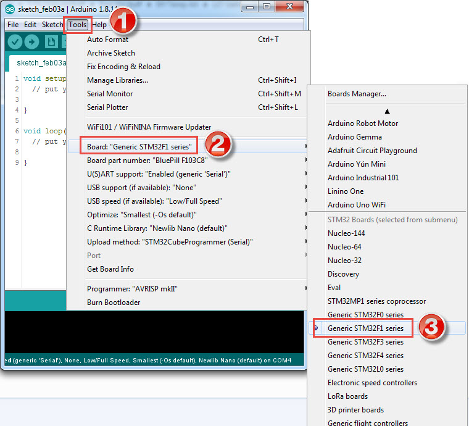Viewport: 469px width, 426px height.
Task: Select Electronic speed controllers board
Action: tap(388, 383)
